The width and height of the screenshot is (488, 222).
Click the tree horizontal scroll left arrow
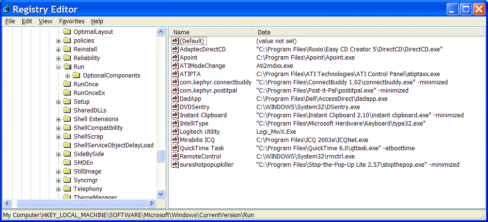pos(7,203)
